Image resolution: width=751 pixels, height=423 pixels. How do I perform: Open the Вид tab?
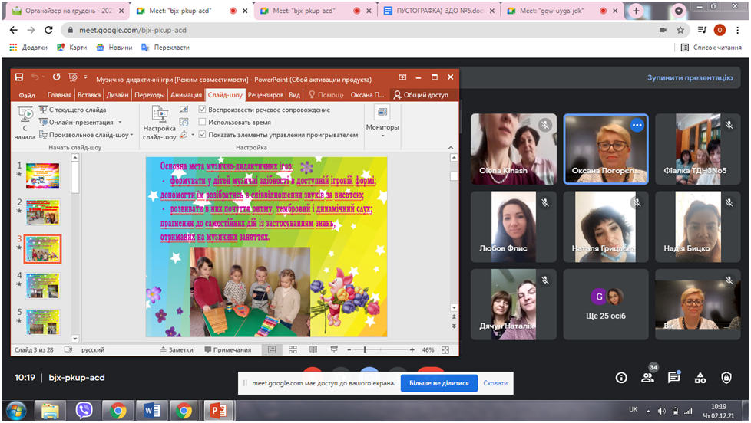(x=295, y=94)
